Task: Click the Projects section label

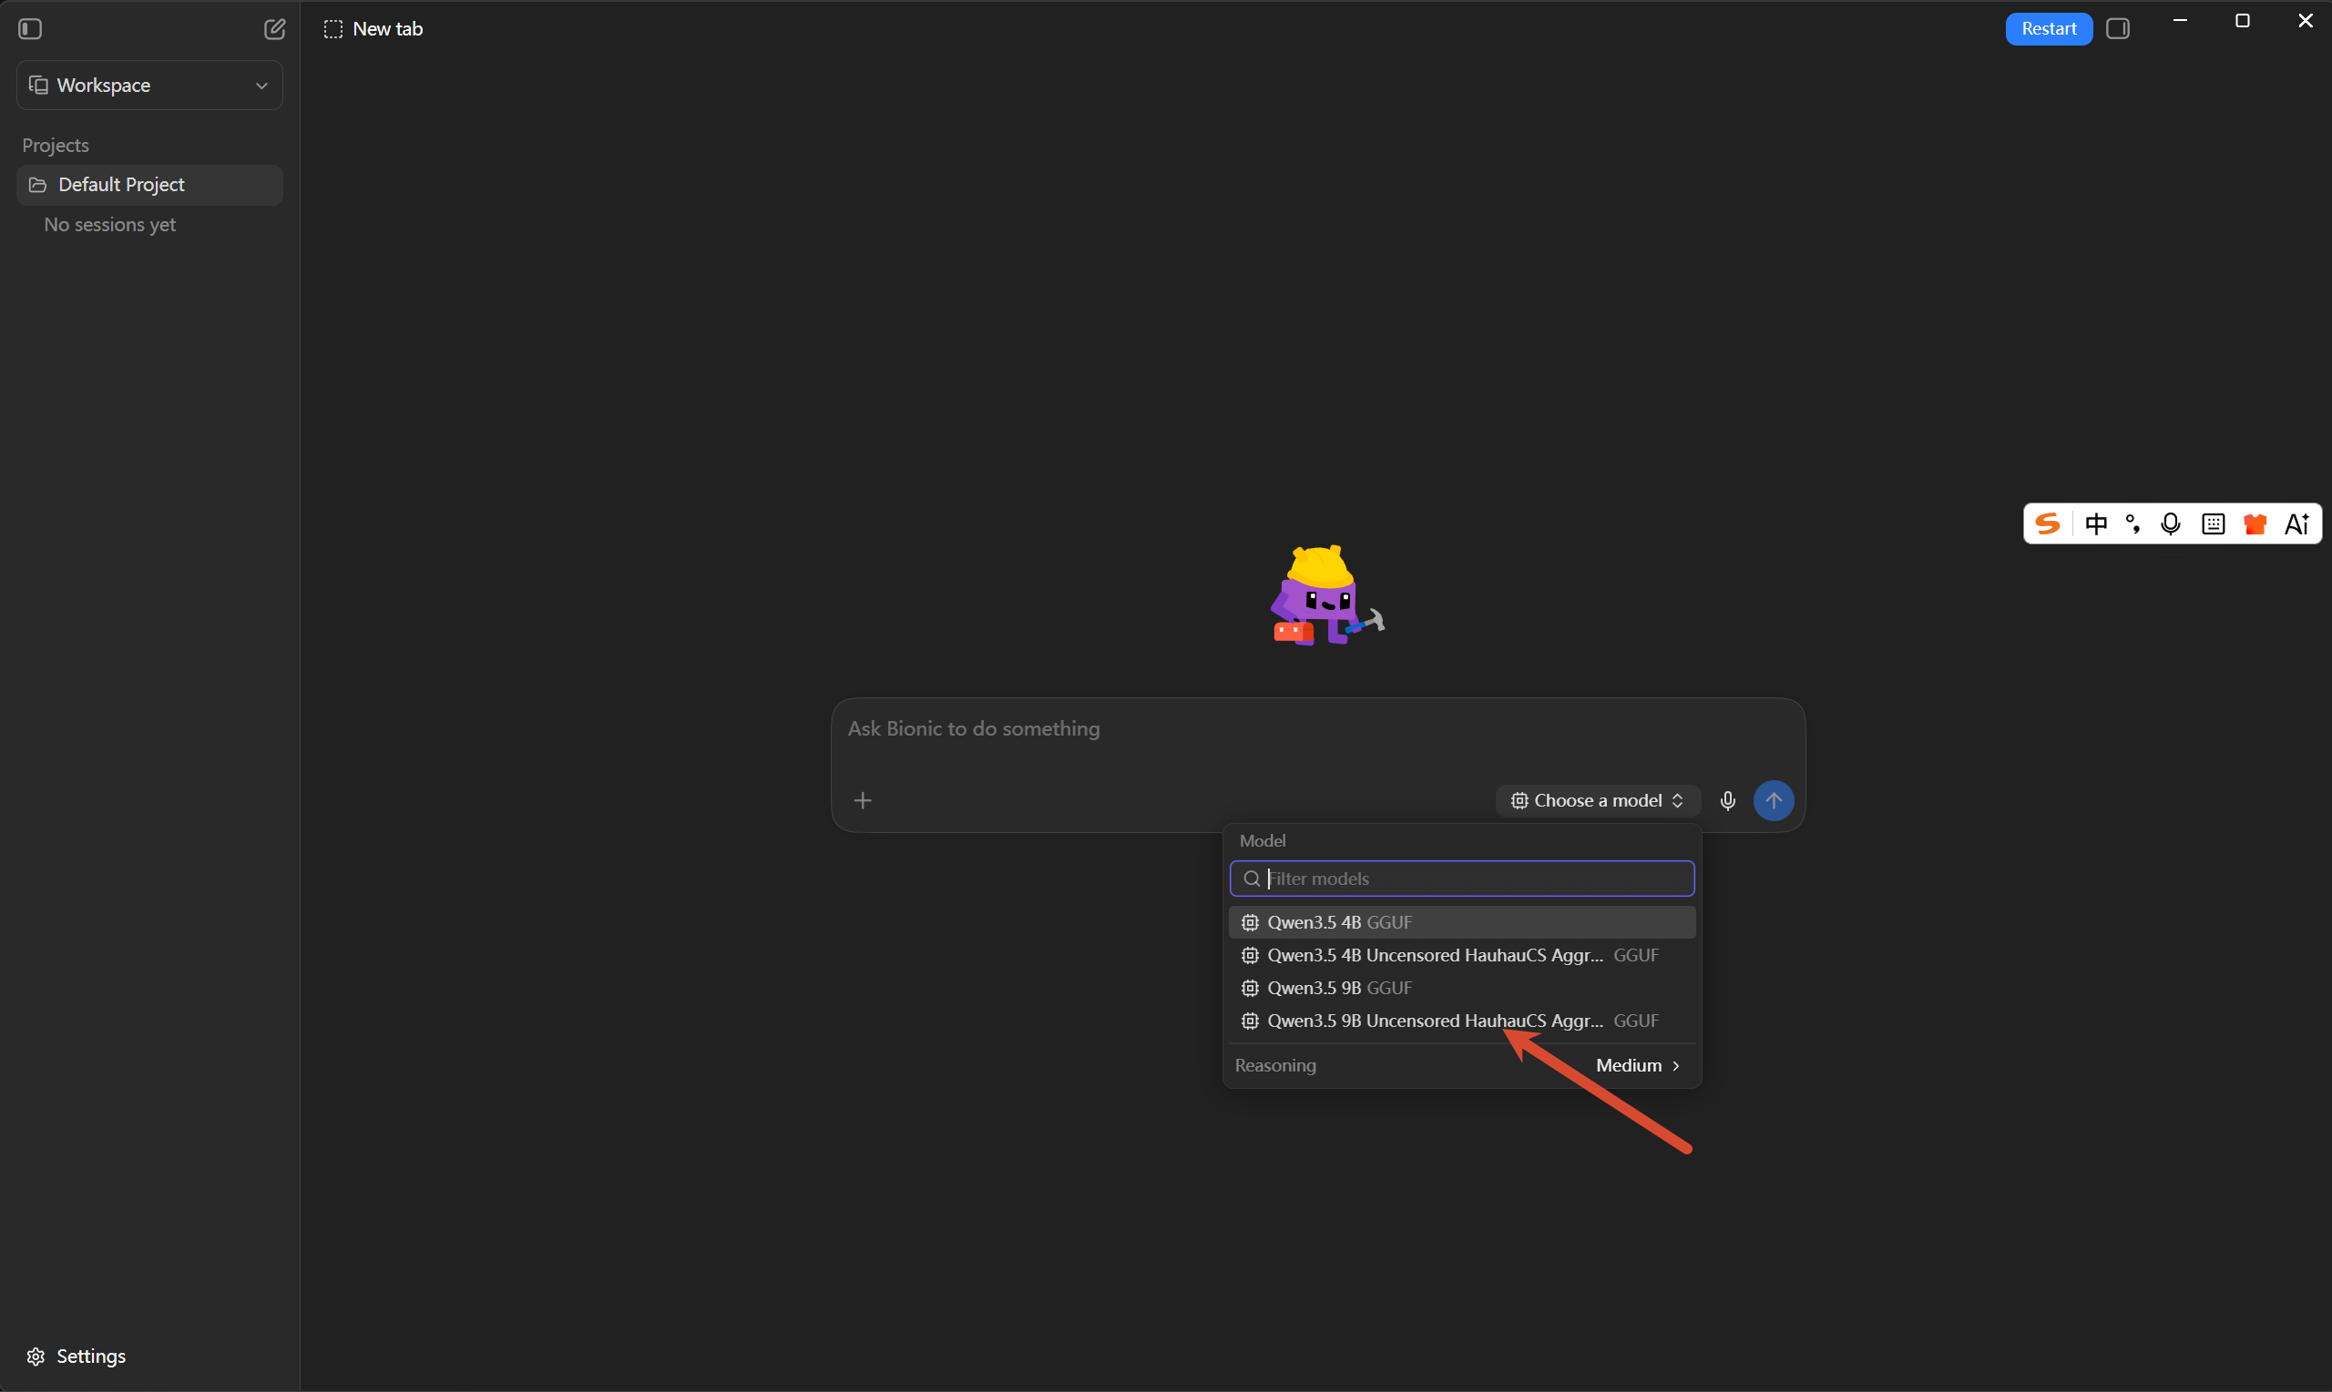Action: click(x=56, y=146)
